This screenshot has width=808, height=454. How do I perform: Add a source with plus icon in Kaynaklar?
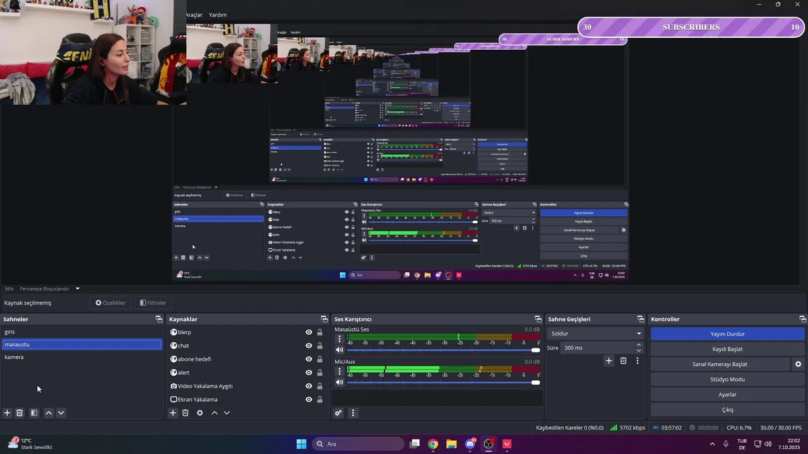(x=173, y=413)
